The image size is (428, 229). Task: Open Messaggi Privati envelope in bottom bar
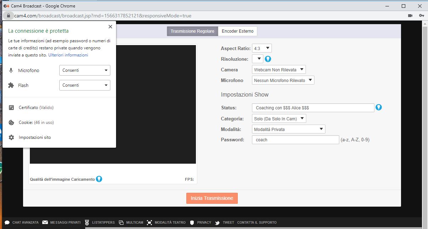coord(61,223)
